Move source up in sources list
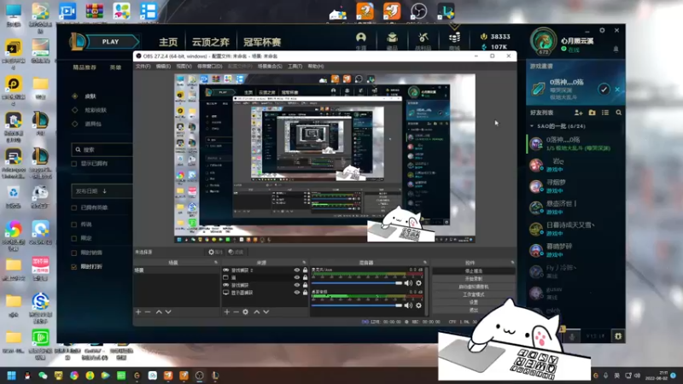This screenshot has width=683, height=384. (x=257, y=312)
